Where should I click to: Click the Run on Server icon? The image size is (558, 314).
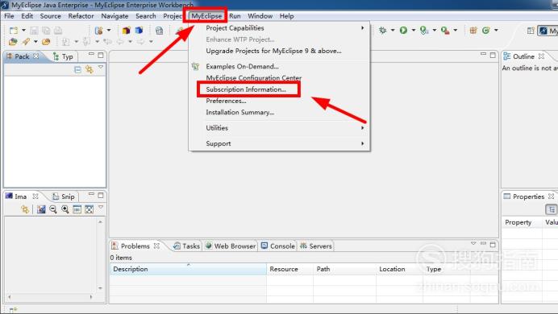click(424, 31)
